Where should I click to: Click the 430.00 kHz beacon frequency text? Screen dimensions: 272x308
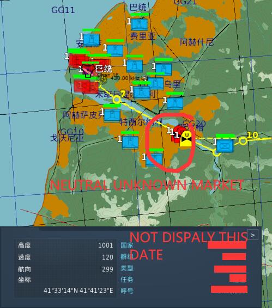(129, 78)
